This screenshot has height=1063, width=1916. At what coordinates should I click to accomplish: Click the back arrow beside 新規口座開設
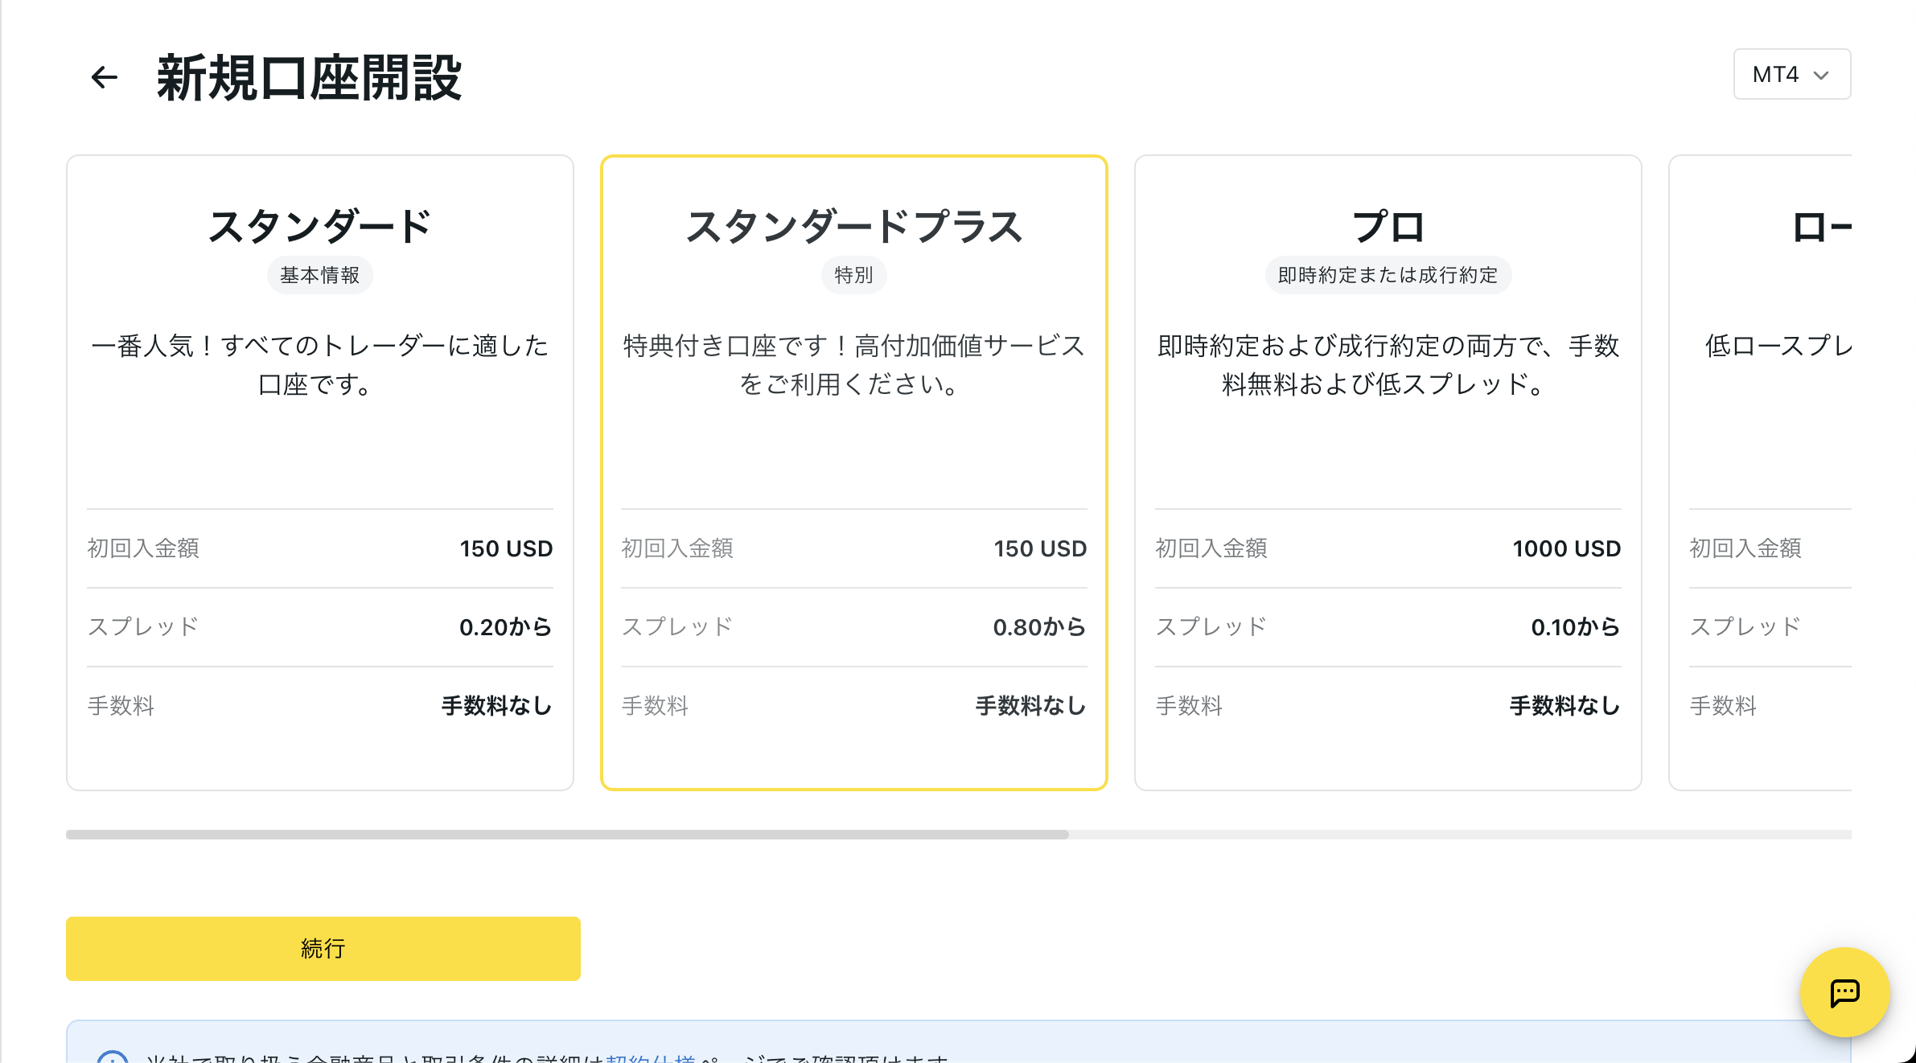[x=104, y=77]
